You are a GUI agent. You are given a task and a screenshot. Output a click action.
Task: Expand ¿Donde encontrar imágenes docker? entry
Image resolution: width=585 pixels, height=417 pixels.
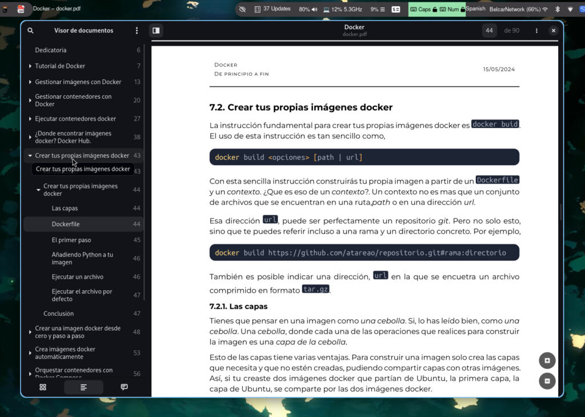point(30,137)
